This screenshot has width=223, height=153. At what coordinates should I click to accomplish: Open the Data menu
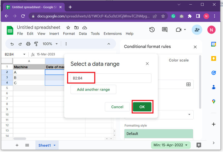83,34
